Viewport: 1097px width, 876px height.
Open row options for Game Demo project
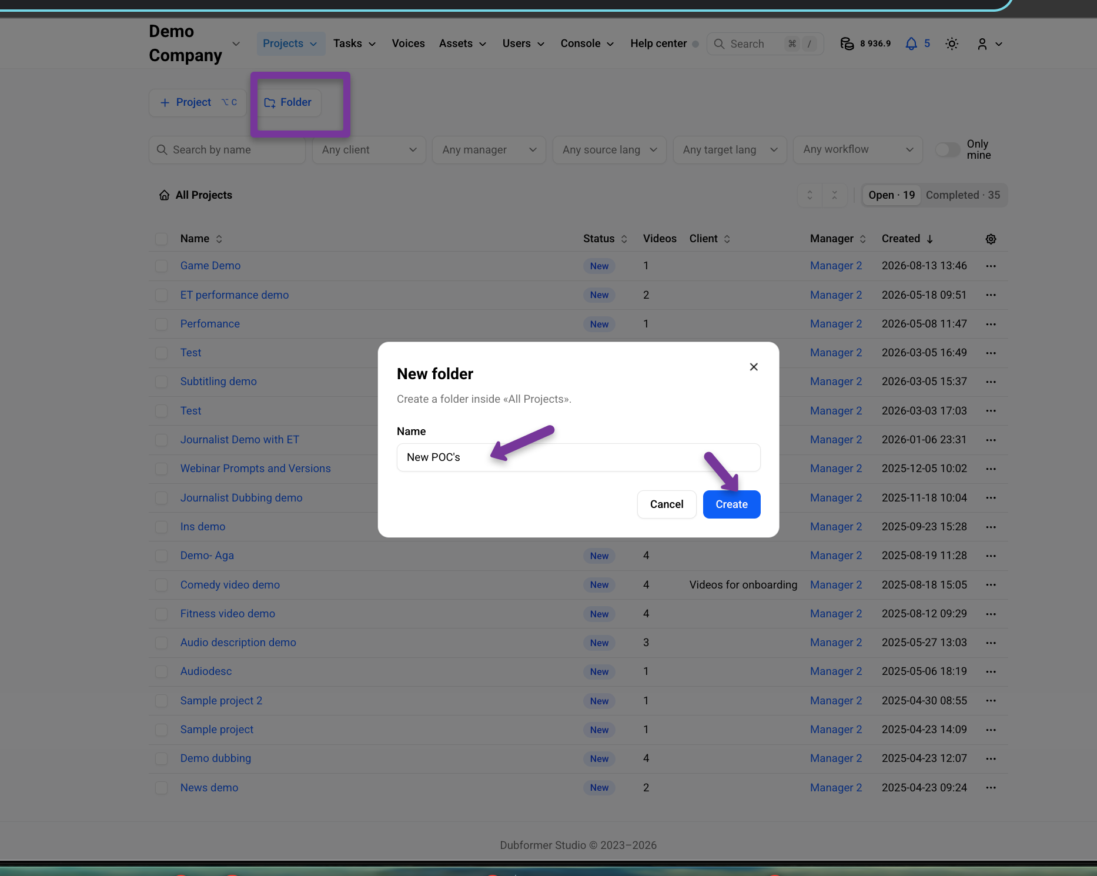991,266
